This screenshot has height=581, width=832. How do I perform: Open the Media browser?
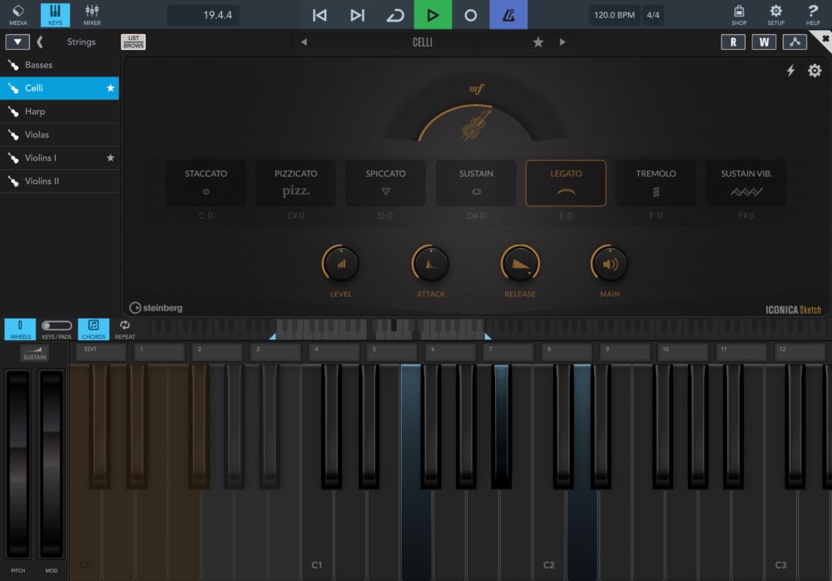pyautogui.click(x=18, y=14)
